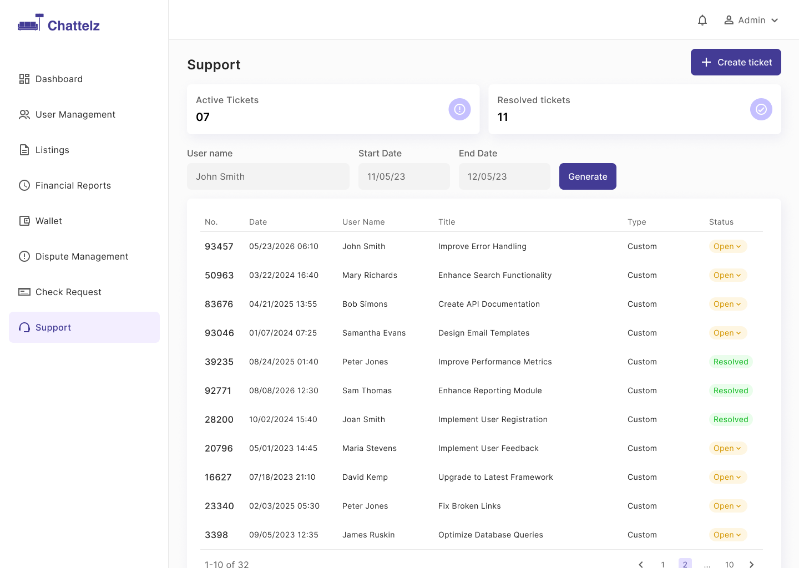The width and height of the screenshot is (799, 568).
Task: Click the Active Tickets alert icon
Action: (459, 109)
